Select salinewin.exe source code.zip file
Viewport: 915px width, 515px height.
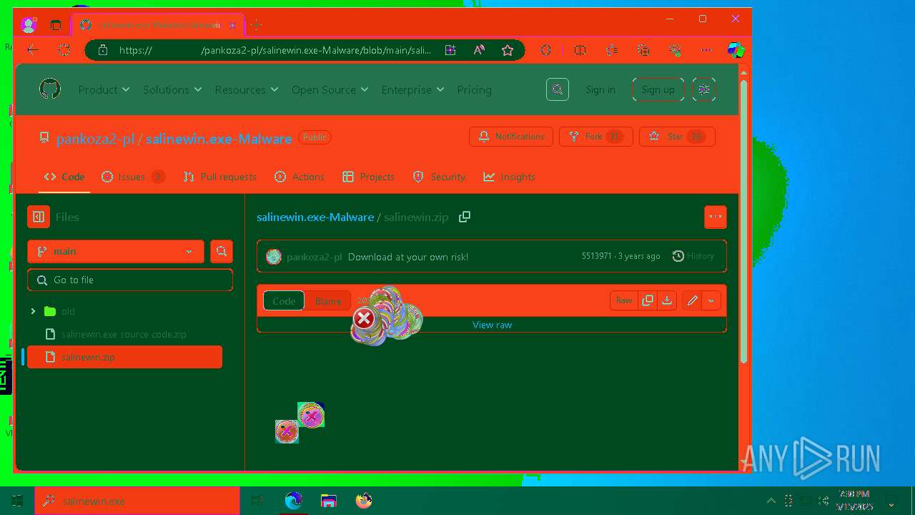click(124, 334)
